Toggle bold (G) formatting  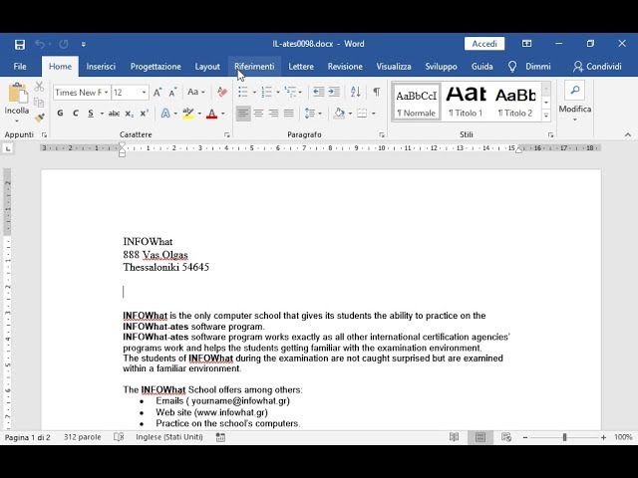pos(60,114)
